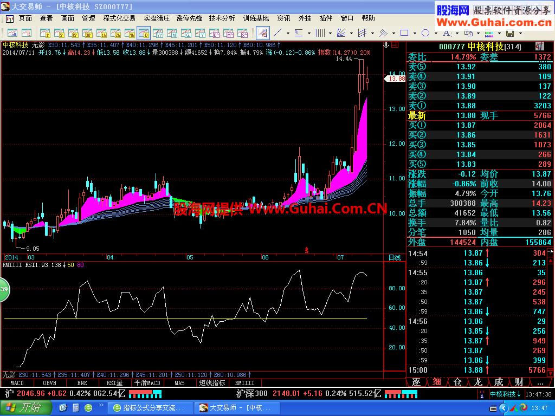The image size is (555, 416).
Task: Click the color palette tool icon
Action: point(488,33)
